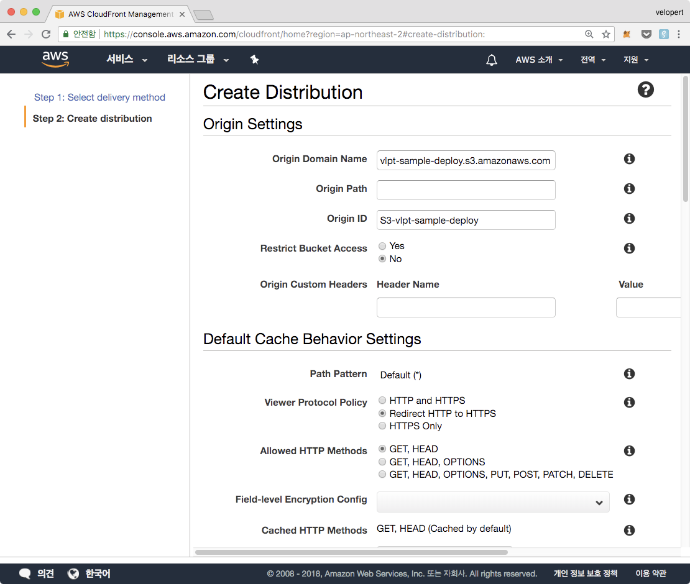Viewport: 690px width, 584px height.
Task: Select Yes for Restrict Bucket Access
Action: pyautogui.click(x=382, y=246)
